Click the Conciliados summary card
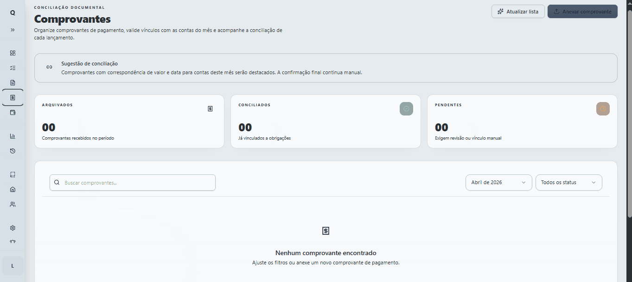The height and width of the screenshot is (282, 632). click(x=326, y=122)
